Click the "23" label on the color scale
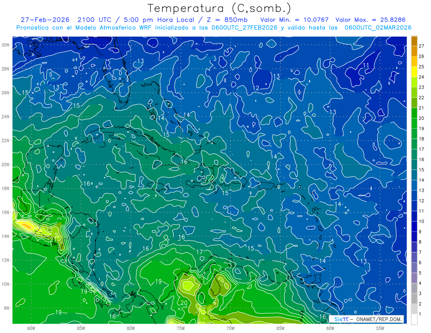This screenshot has width=431, height=333. pos(421,87)
